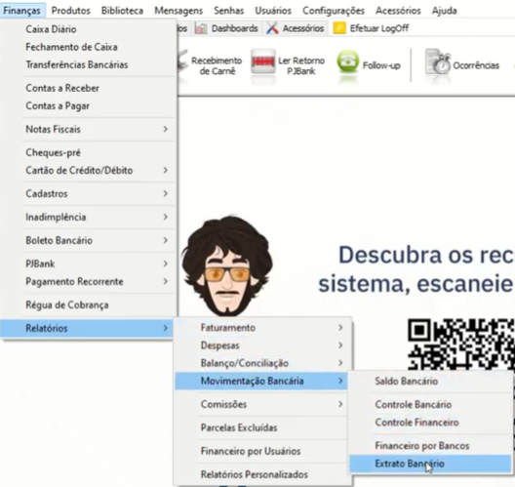Expand Notas Fiscais submenu arrow
This screenshot has width=515, height=487.
click(166, 129)
